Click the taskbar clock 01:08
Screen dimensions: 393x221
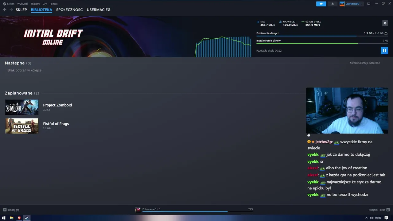378,218
